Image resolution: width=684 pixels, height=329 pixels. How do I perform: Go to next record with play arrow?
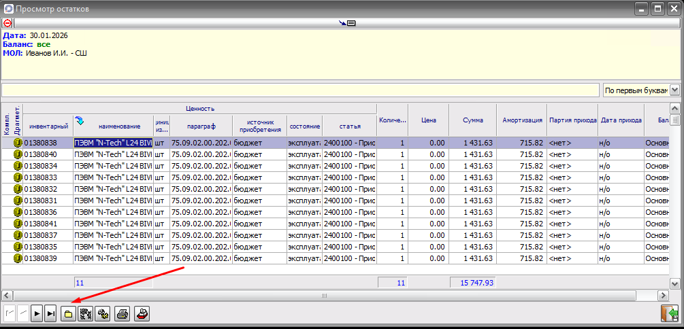37,314
